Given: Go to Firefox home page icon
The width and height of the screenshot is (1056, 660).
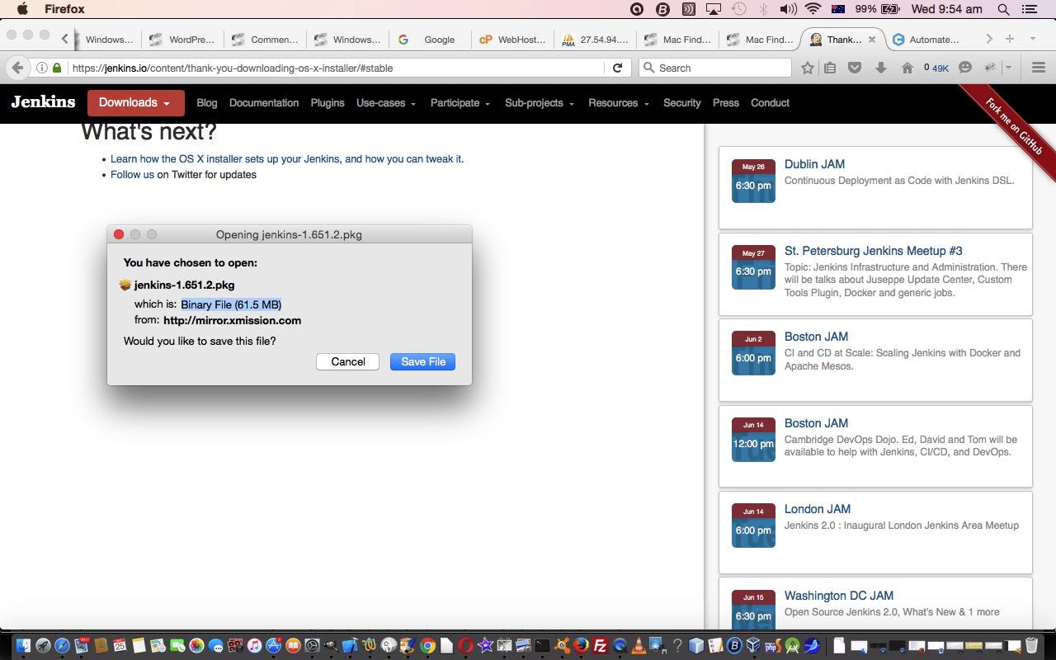Looking at the screenshot, I should coord(907,68).
